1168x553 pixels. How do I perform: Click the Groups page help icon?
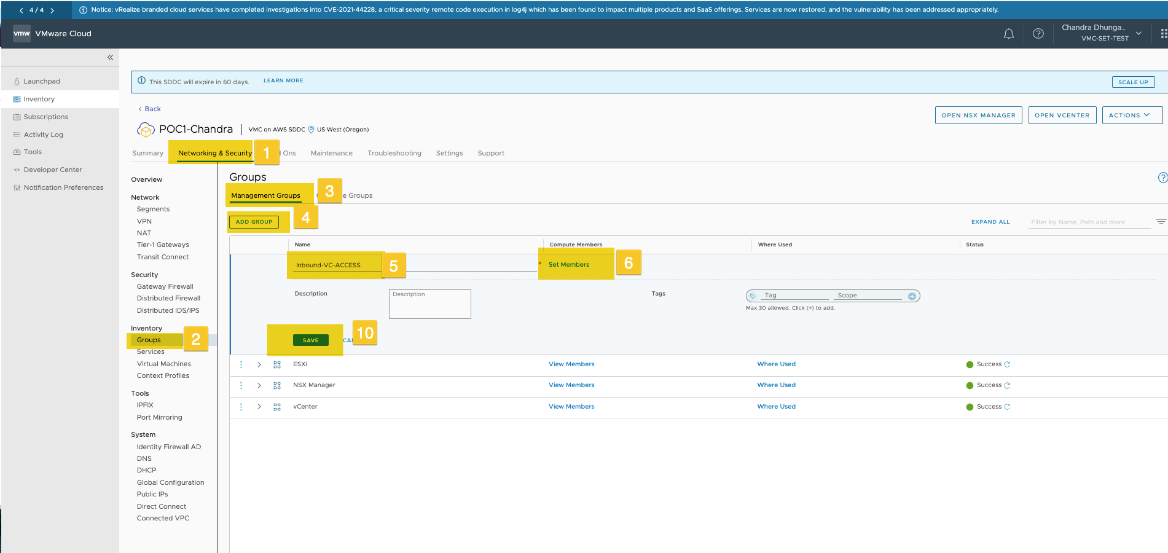[1162, 178]
